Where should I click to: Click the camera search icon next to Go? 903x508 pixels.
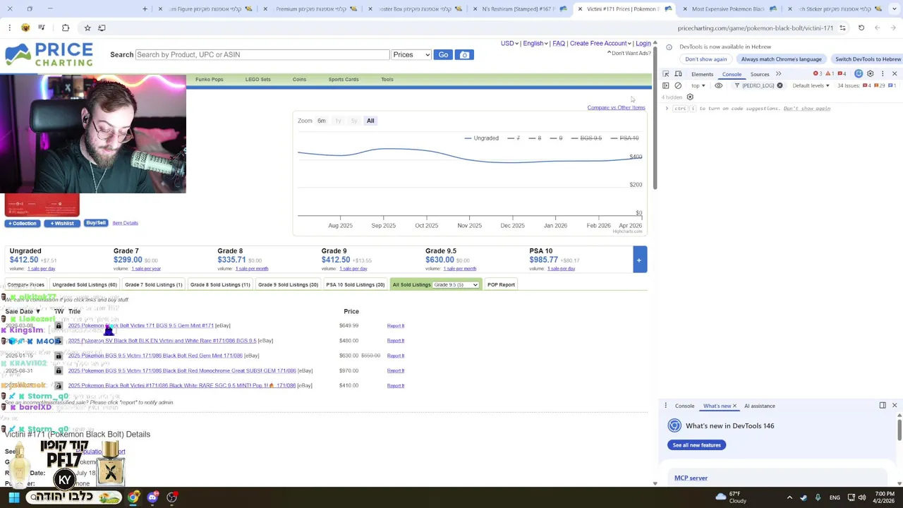tap(464, 55)
